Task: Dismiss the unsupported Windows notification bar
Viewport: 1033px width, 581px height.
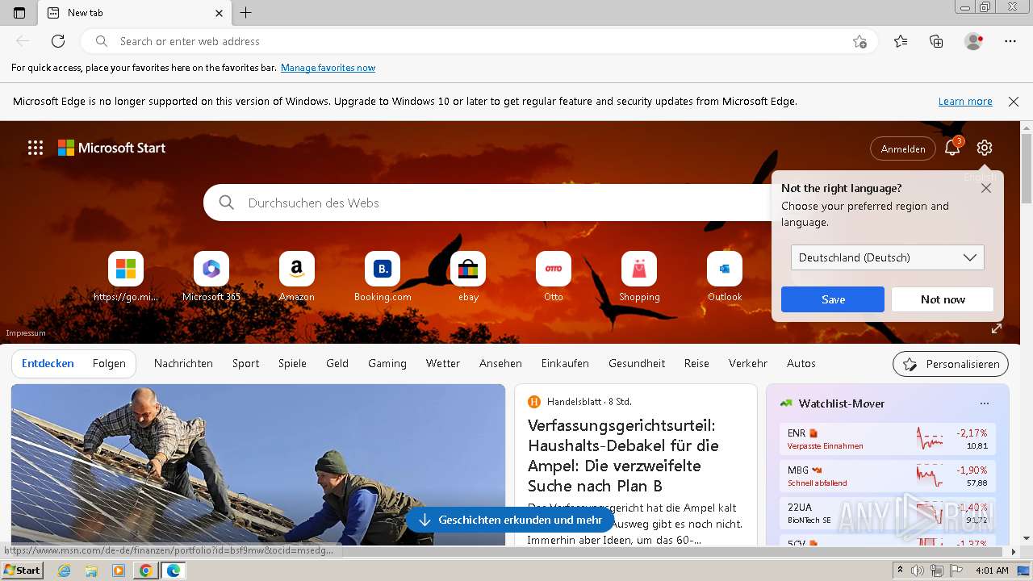Action: click(1014, 102)
